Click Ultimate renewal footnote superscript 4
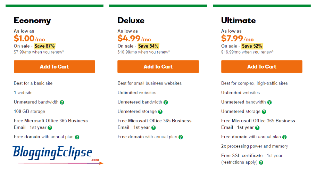 273,51
